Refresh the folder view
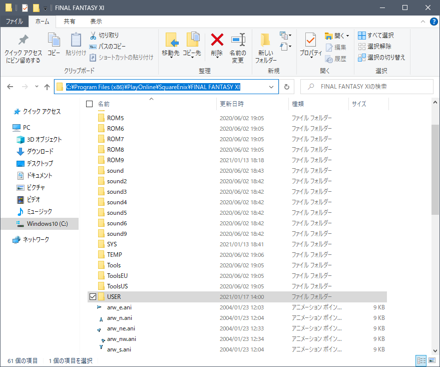Image resolution: width=440 pixels, height=367 pixels. [x=286, y=87]
